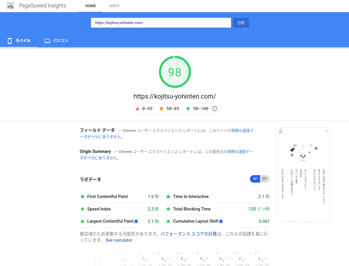Click the first blank filmstrip thumbnail
This screenshot has width=349, height=266.
[x=87, y=259]
